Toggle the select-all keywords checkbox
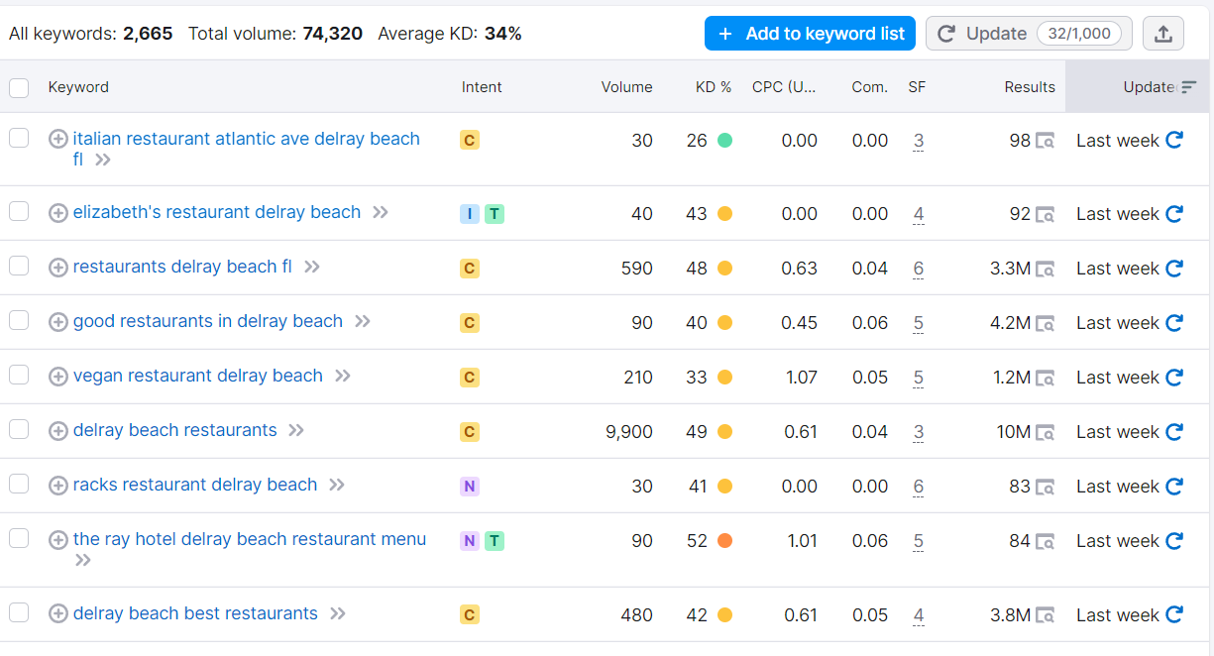Screen dimensions: 1214x656 coord(19,87)
